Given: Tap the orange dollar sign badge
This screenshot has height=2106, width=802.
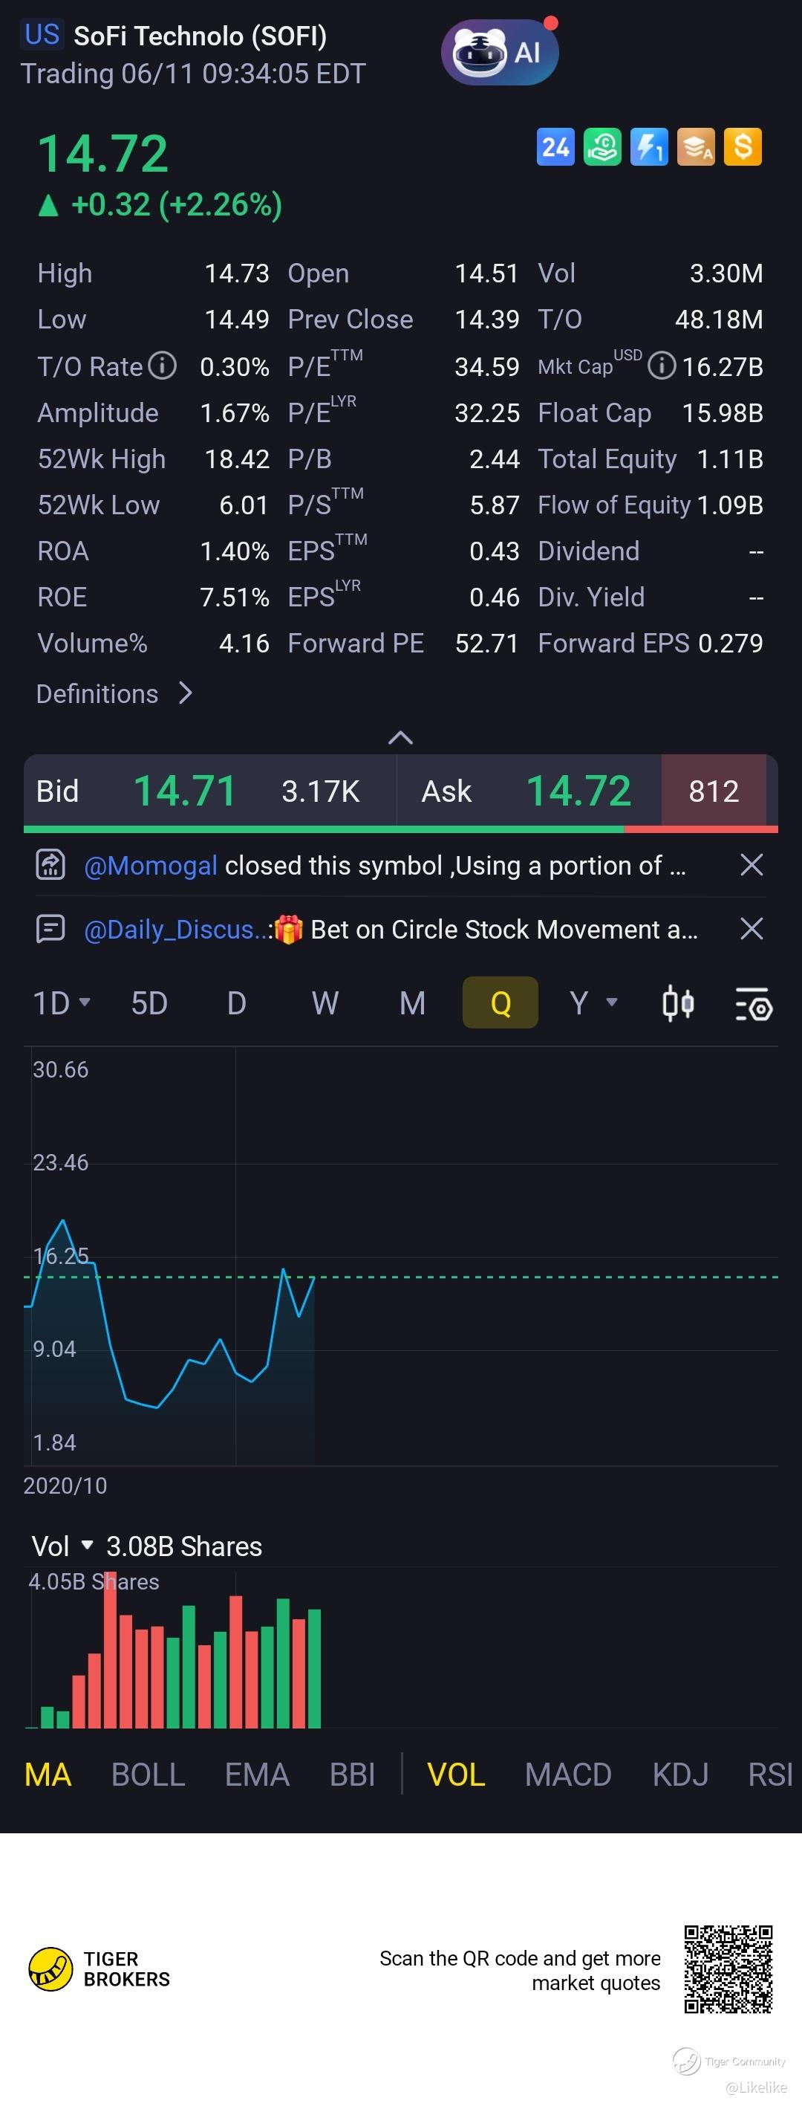Looking at the screenshot, I should tap(743, 148).
